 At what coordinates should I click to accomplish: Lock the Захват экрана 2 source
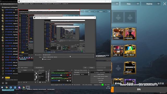pyautogui.click(x=48, y=72)
